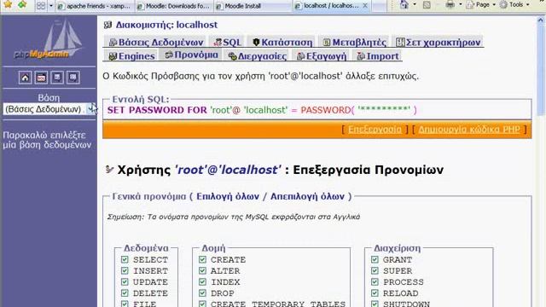Click the SQL query window icon in sidebar

click(41, 78)
